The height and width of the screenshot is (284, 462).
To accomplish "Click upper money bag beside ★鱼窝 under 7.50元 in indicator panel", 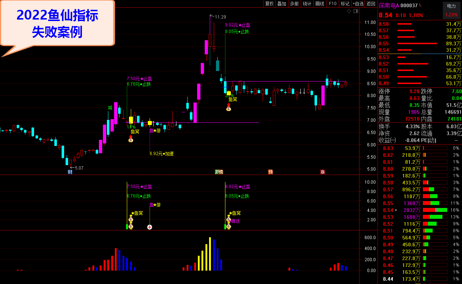I will click(131, 218).
